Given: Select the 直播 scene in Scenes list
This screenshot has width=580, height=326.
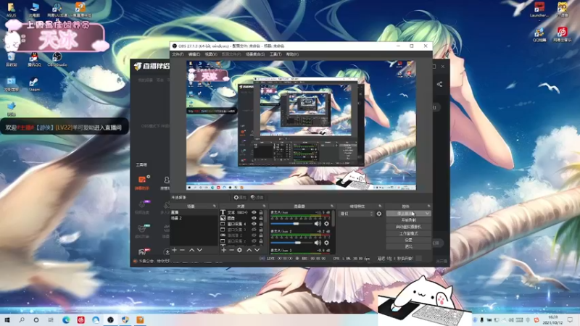Looking at the screenshot, I should tap(194, 212).
